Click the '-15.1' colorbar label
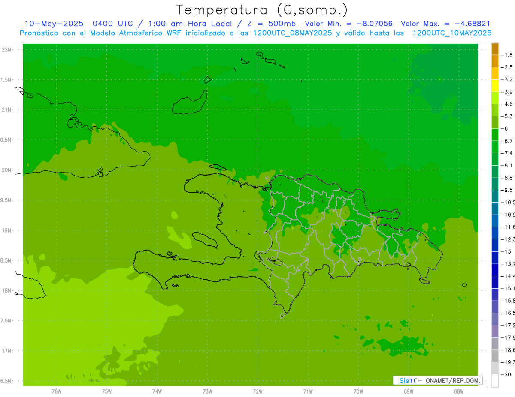Image resolution: width=515 pixels, height=397 pixels. [508, 288]
